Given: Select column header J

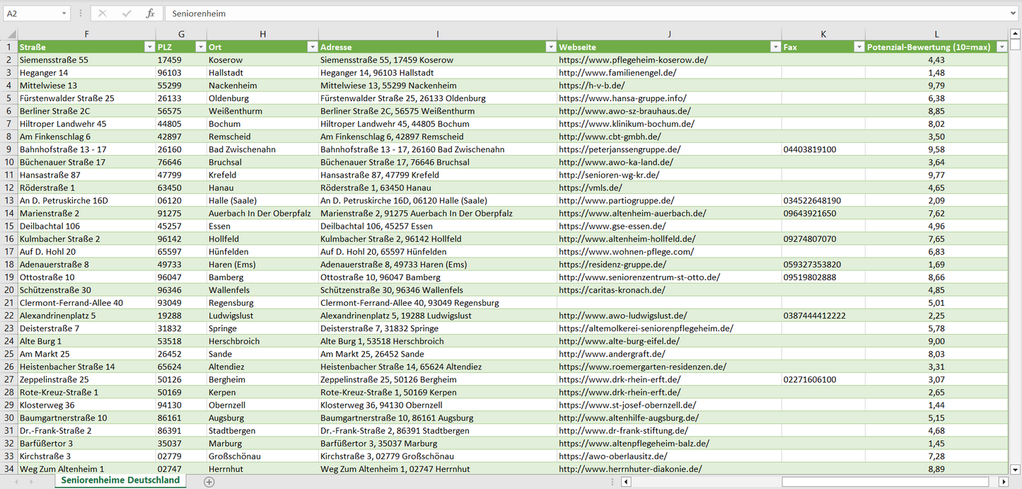Looking at the screenshot, I should tap(669, 34).
